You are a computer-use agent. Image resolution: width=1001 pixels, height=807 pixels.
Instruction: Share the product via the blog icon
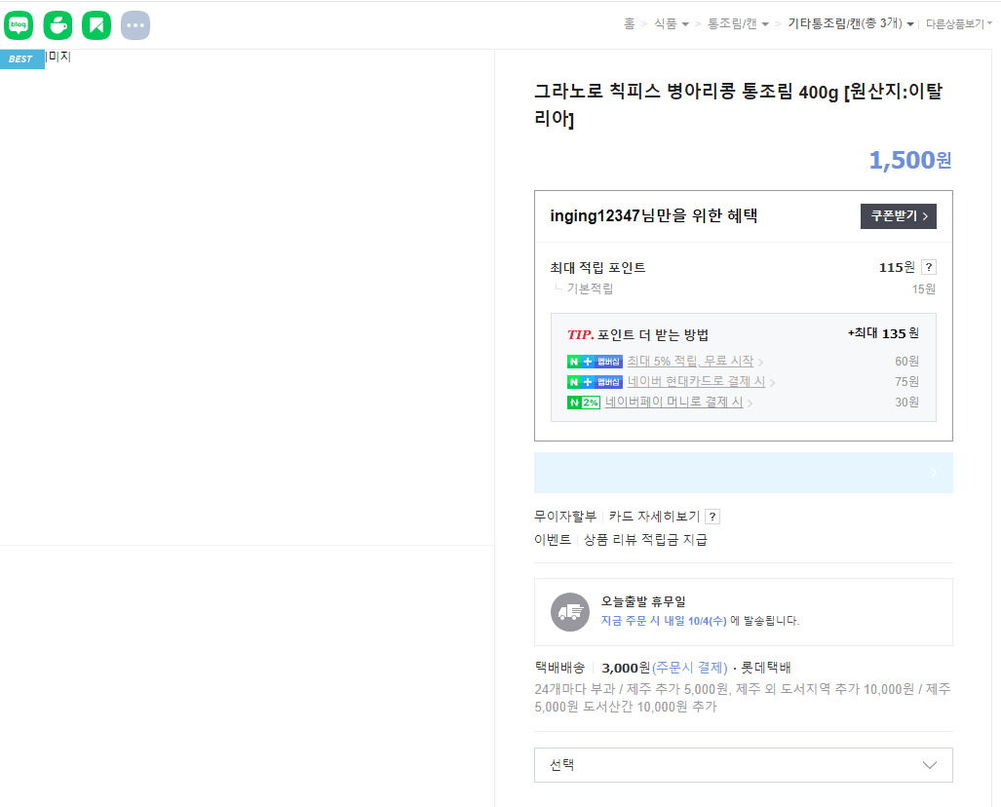(19, 25)
